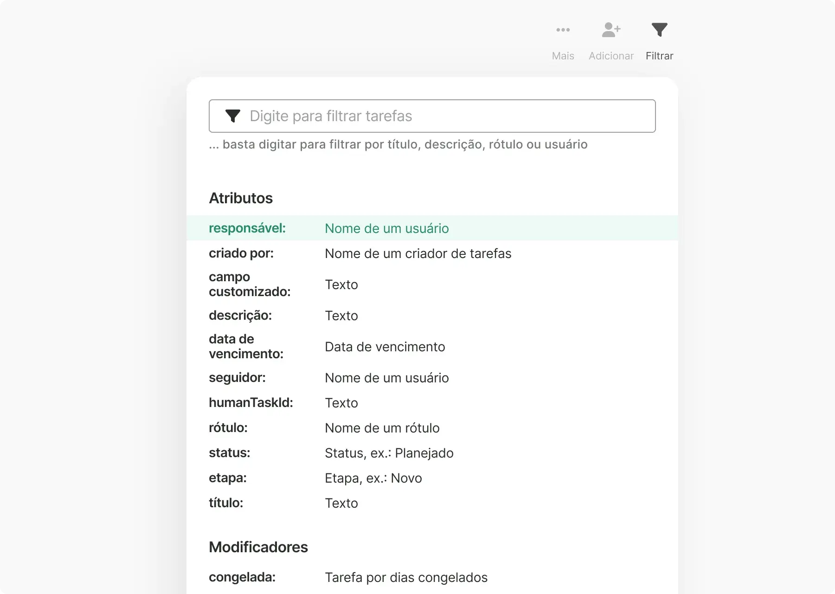Pick the 'descrição:' attribute filter
The width and height of the screenshot is (835, 594).
tap(240, 316)
